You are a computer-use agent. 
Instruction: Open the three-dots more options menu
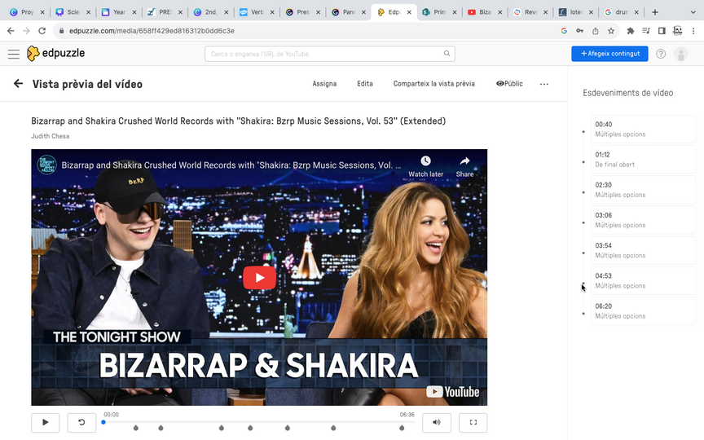click(543, 84)
